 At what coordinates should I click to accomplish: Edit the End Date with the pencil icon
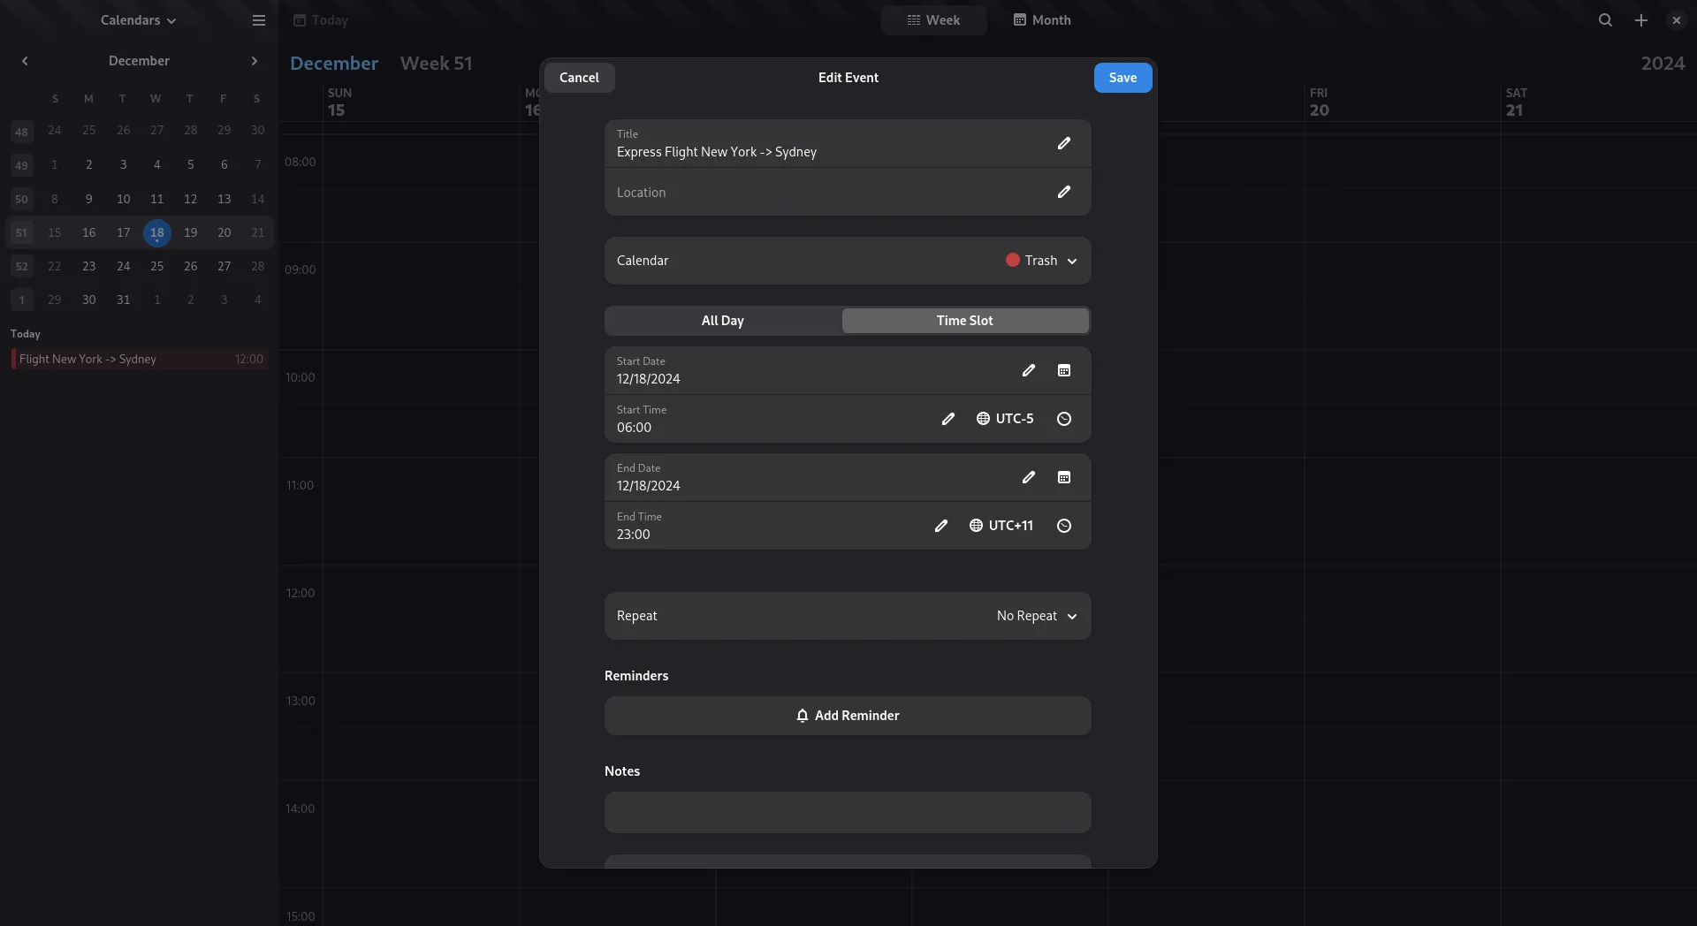[x=1028, y=477]
